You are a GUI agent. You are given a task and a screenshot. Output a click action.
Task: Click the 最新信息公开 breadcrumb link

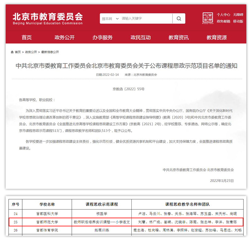pos(50,52)
